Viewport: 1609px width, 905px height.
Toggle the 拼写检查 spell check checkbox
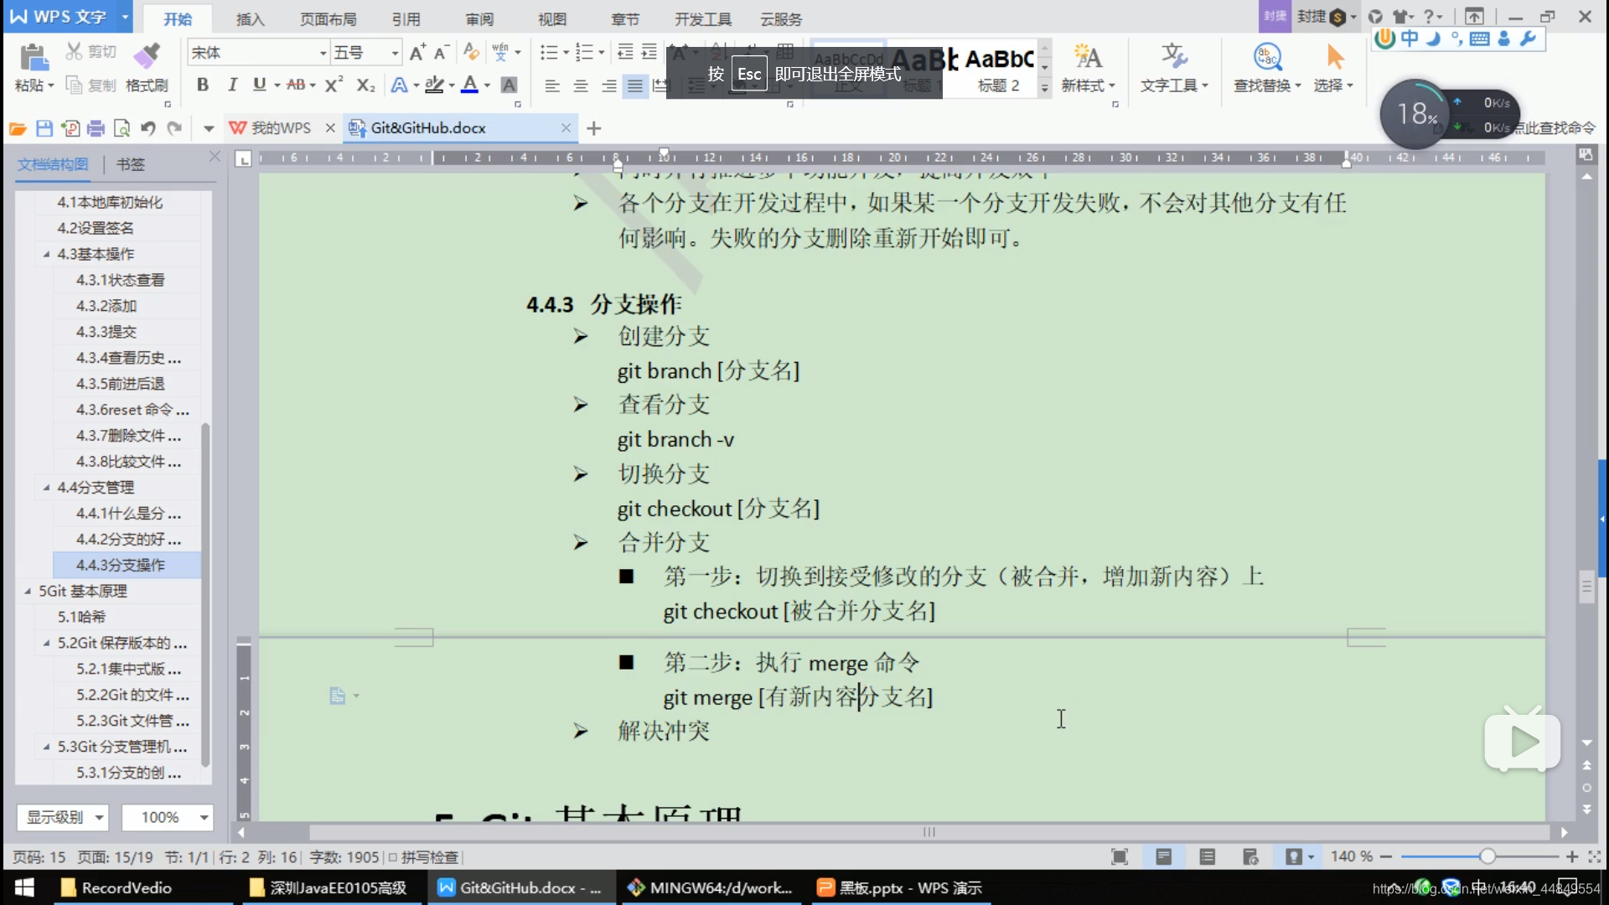coord(392,857)
